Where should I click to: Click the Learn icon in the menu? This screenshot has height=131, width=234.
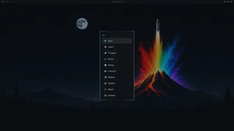click(105, 47)
